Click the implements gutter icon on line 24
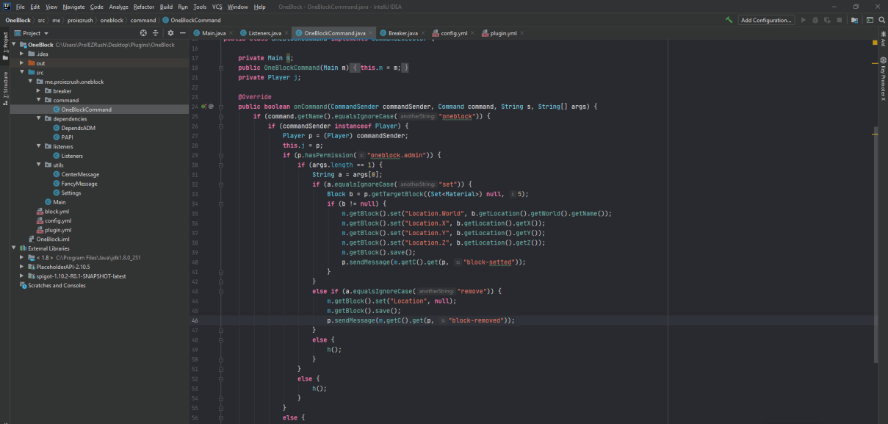The width and height of the screenshot is (888, 424). point(204,107)
